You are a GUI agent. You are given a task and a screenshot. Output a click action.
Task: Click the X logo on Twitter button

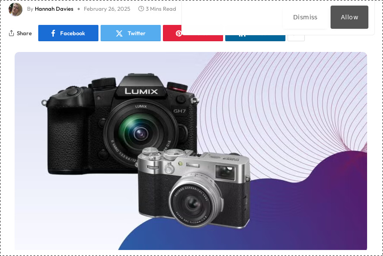[x=119, y=34]
